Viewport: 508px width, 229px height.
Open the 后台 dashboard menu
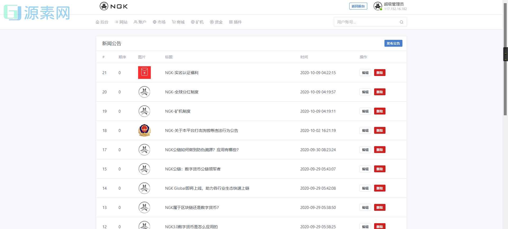point(102,22)
